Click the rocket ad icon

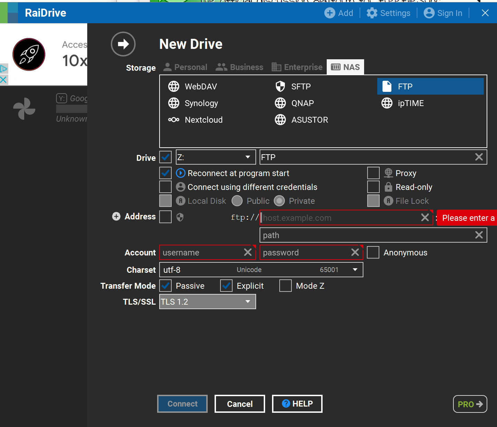29,54
